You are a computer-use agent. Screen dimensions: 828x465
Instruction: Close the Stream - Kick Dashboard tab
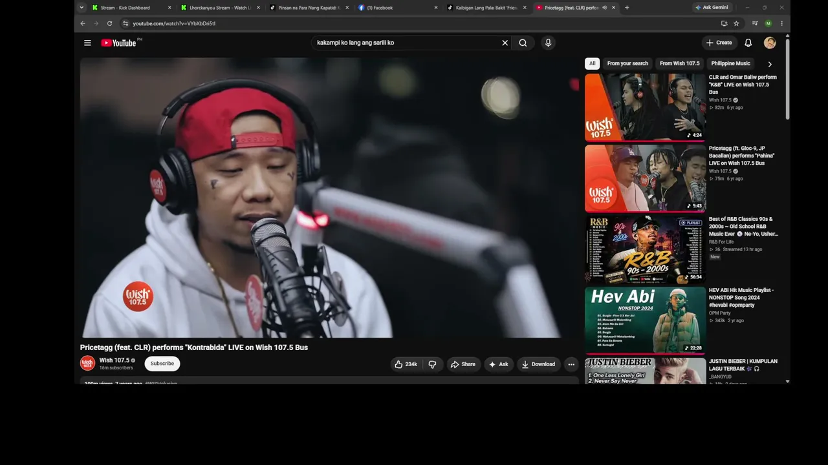pyautogui.click(x=169, y=8)
